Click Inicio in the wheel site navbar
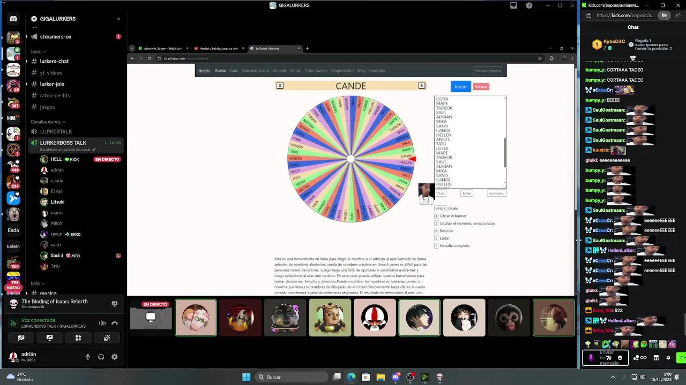 tap(204, 71)
